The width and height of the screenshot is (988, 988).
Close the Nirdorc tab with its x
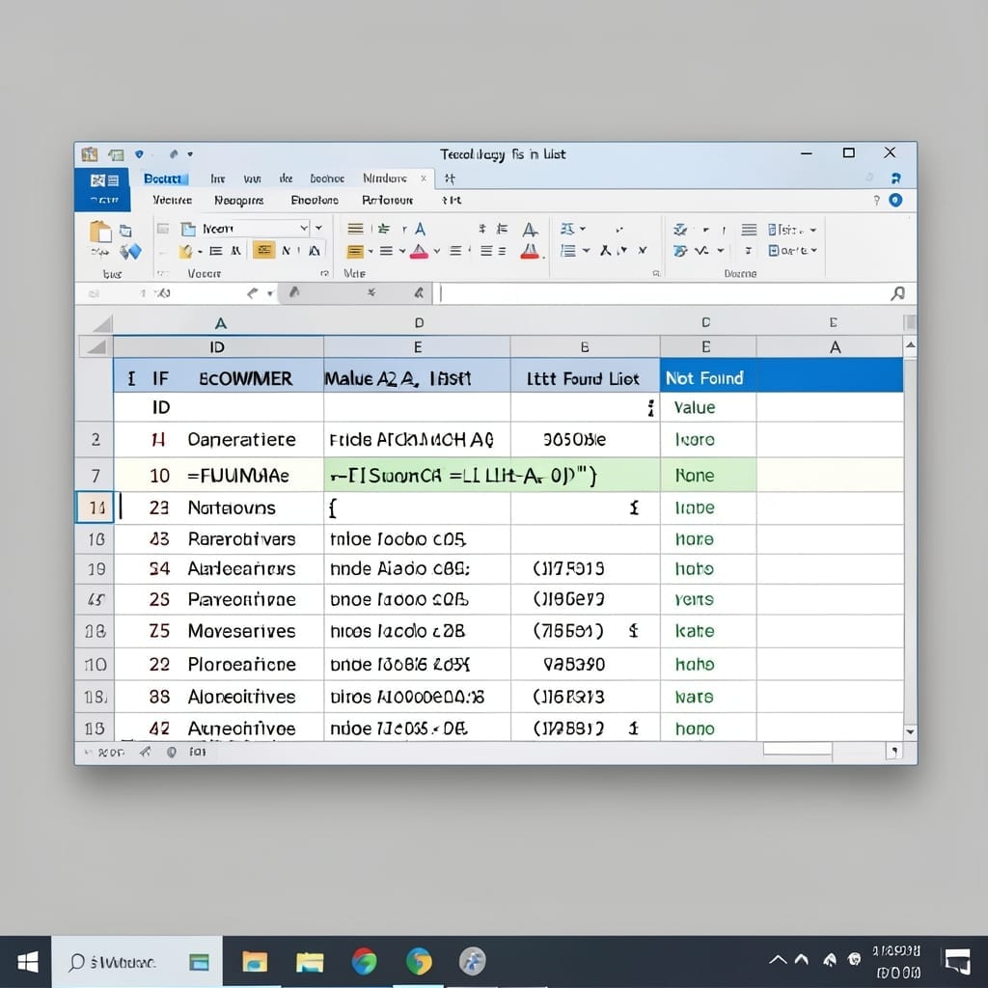pos(424,178)
